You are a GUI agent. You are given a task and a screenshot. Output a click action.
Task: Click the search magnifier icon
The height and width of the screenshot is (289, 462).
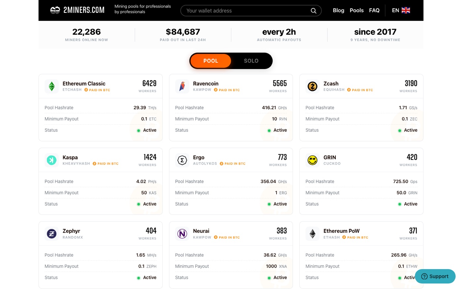click(x=313, y=11)
